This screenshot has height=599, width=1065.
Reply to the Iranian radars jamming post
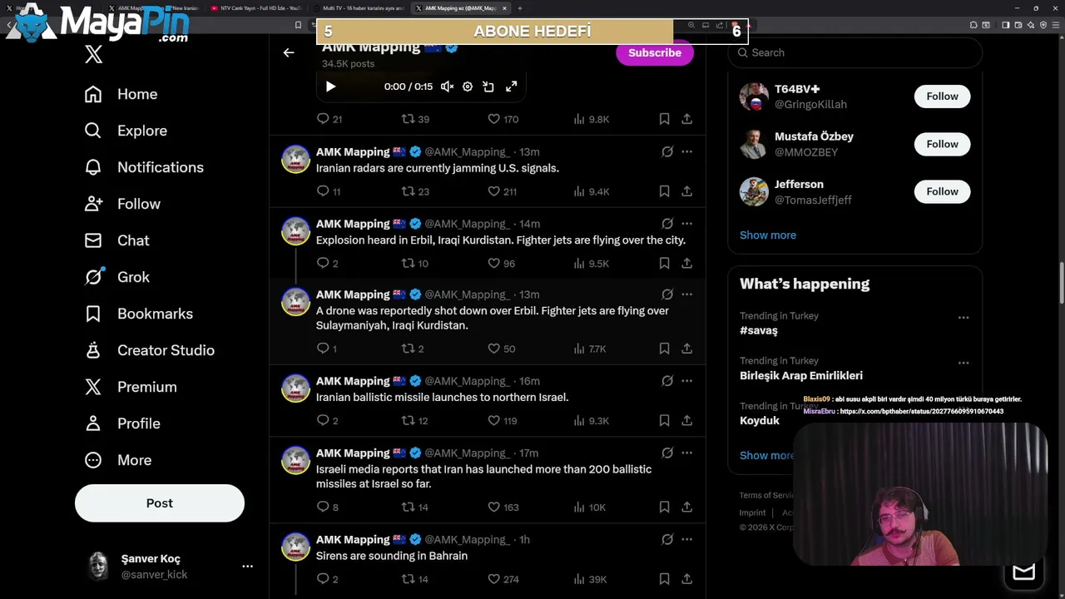coord(329,191)
